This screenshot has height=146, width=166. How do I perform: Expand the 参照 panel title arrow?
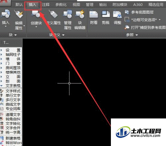pyautogui.click(x=137, y=35)
